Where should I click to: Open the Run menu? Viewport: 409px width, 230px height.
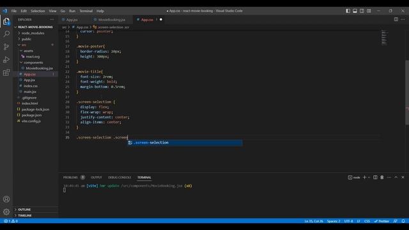click(72, 11)
